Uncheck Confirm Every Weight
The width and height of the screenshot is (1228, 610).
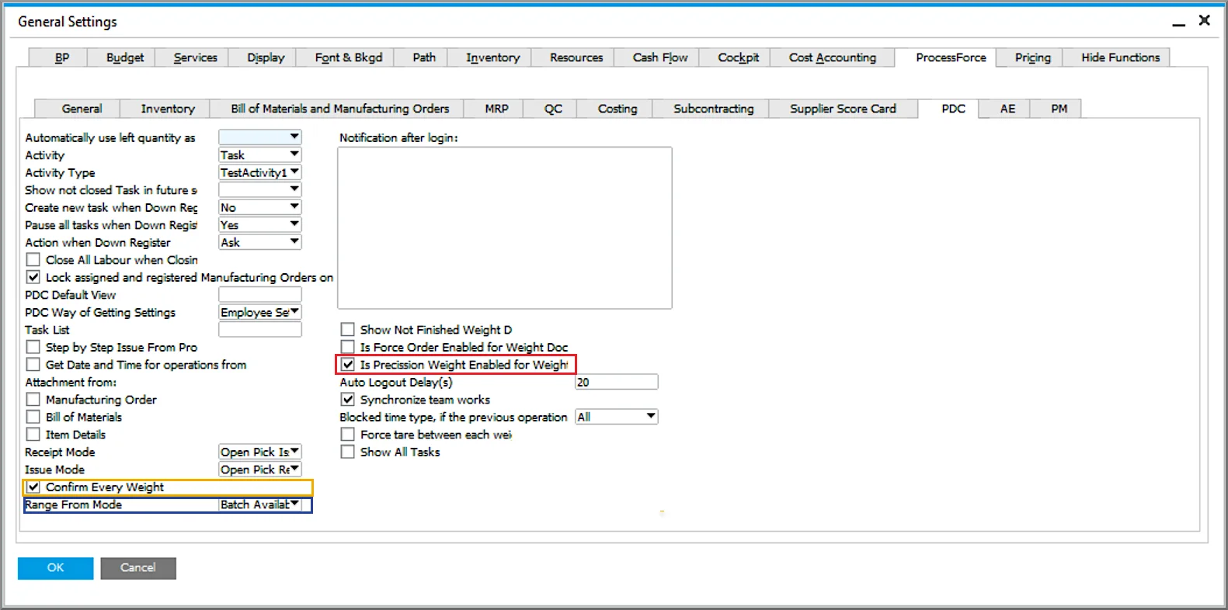click(x=33, y=487)
